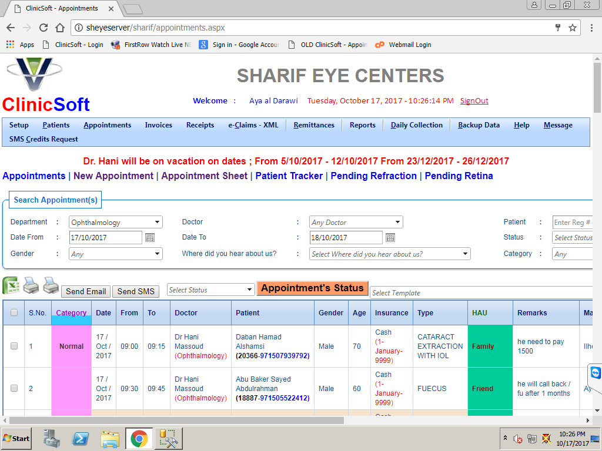The image size is (602, 451).
Task: Click the SignOut link
Action: [474, 101]
